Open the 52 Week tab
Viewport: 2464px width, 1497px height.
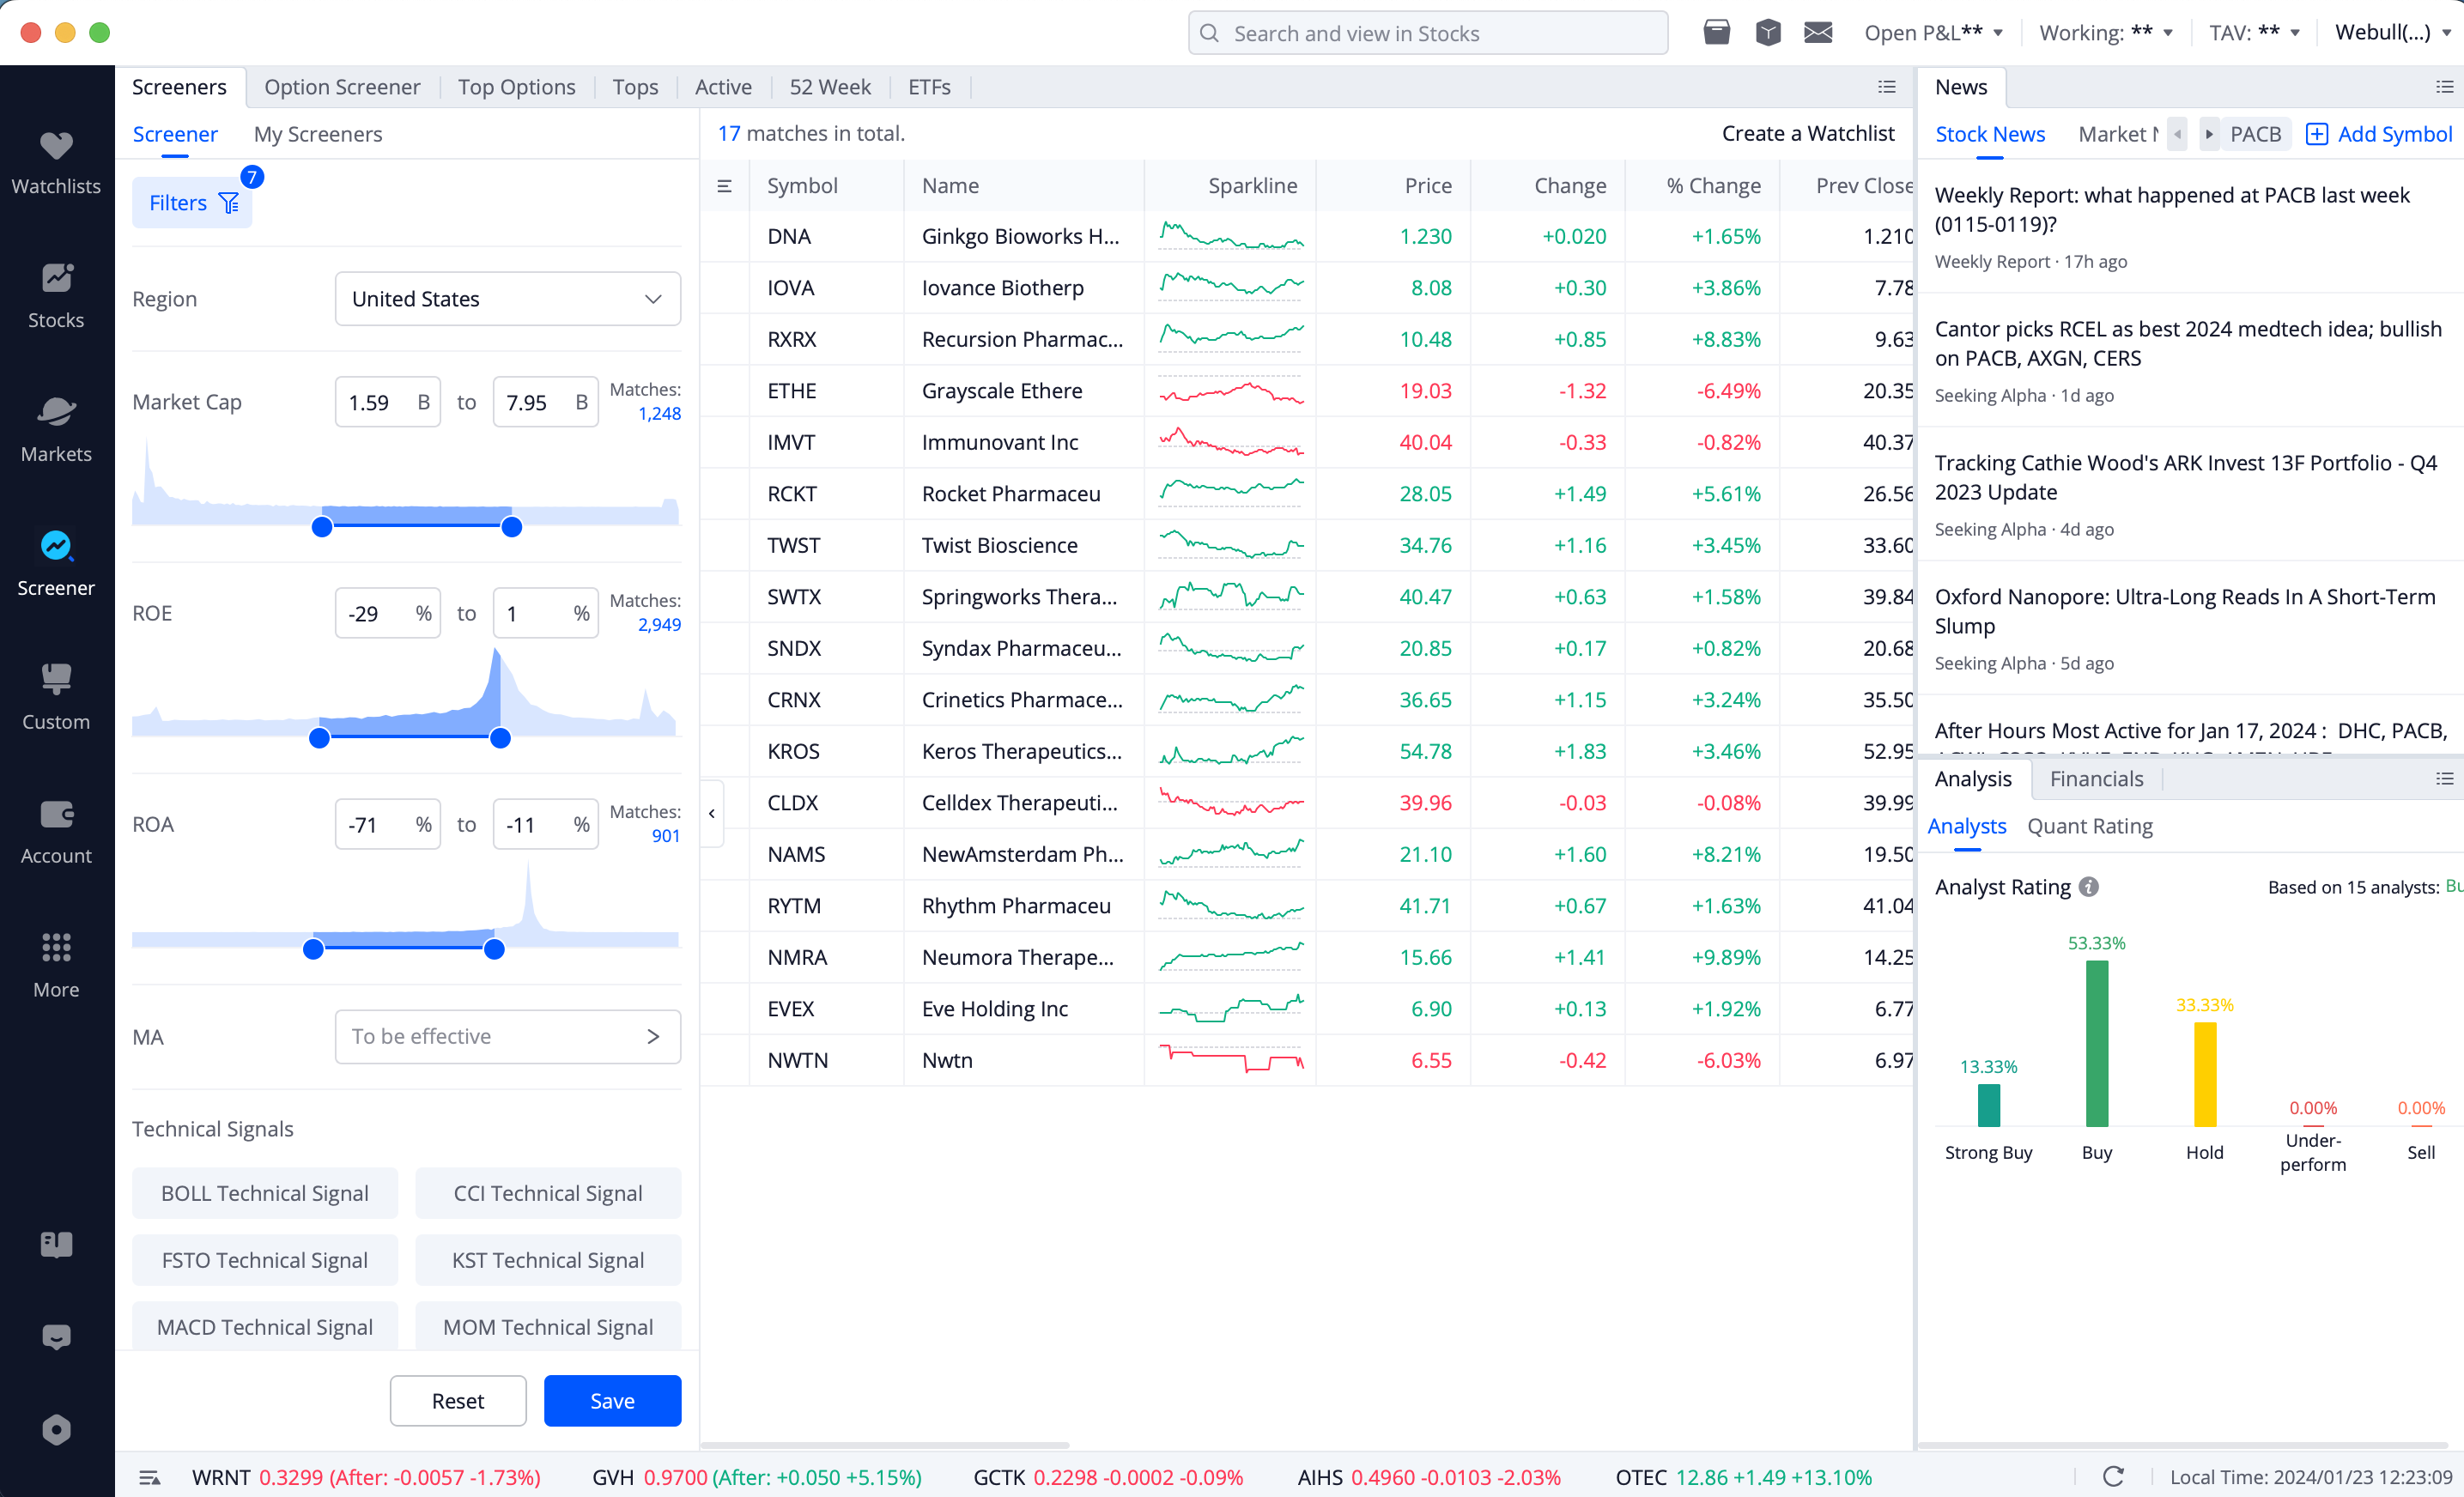coord(830,87)
